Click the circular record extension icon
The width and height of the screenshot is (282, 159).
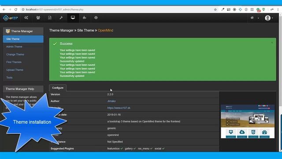tap(234, 10)
